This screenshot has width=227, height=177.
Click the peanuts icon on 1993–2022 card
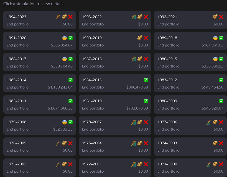point(140,17)
